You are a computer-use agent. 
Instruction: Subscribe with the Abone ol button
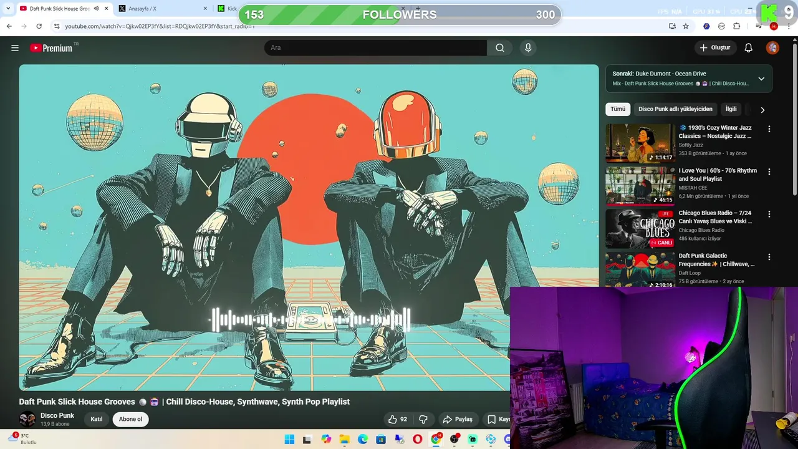[x=130, y=419]
